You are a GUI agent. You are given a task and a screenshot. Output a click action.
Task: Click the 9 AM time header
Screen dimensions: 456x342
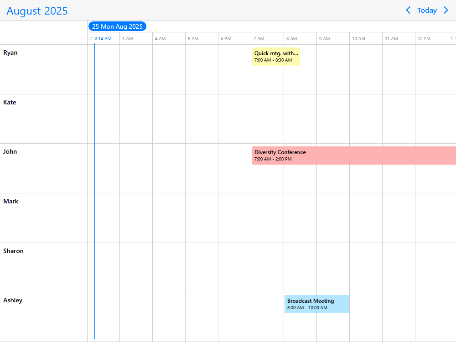point(325,38)
